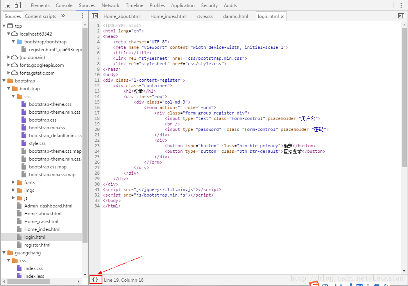Screen dimensions: 408x286
Task: Open the Audits panel
Action: (230, 5)
